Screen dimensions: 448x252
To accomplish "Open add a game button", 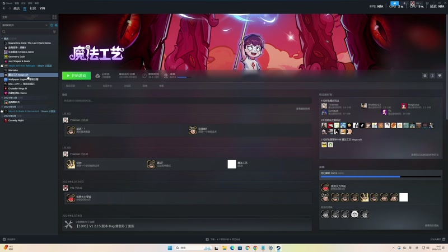I will (9, 240).
